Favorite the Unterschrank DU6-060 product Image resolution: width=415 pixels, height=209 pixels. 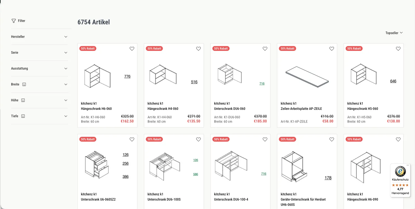point(265,49)
